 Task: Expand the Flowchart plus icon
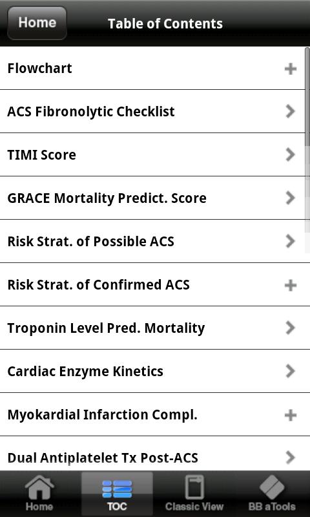point(290,69)
